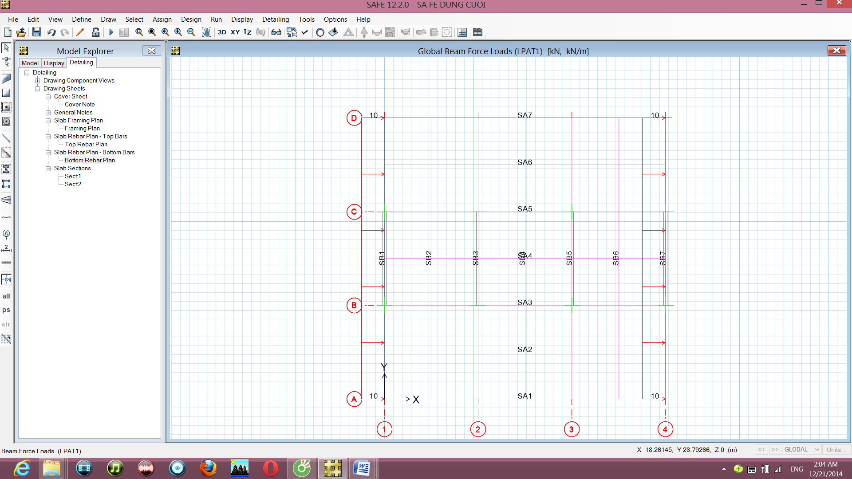Expand the Drawing Component Views node
Image resolution: width=852 pixels, height=479 pixels.
pyautogui.click(x=38, y=81)
